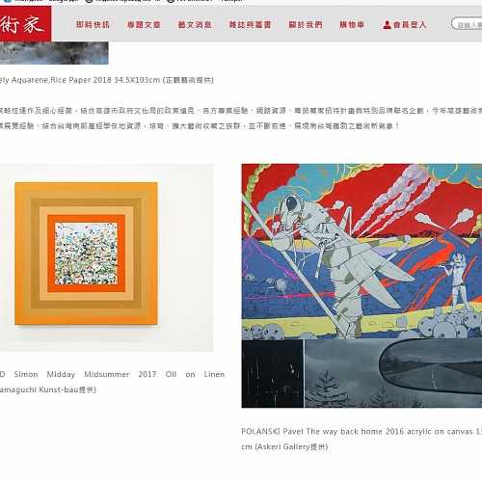Click the dark panel with white streaks
The image size is (482, 482).
(273, 374)
